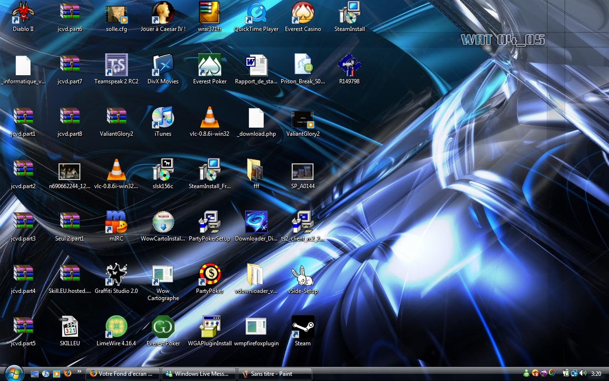Expand the Quick Launch overflow chevron
This screenshot has height=381, width=609.
[x=79, y=371]
